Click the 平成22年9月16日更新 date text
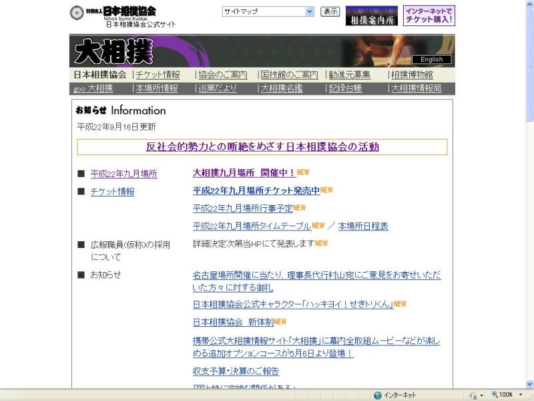The width and height of the screenshot is (534, 401). coord(116,127)
